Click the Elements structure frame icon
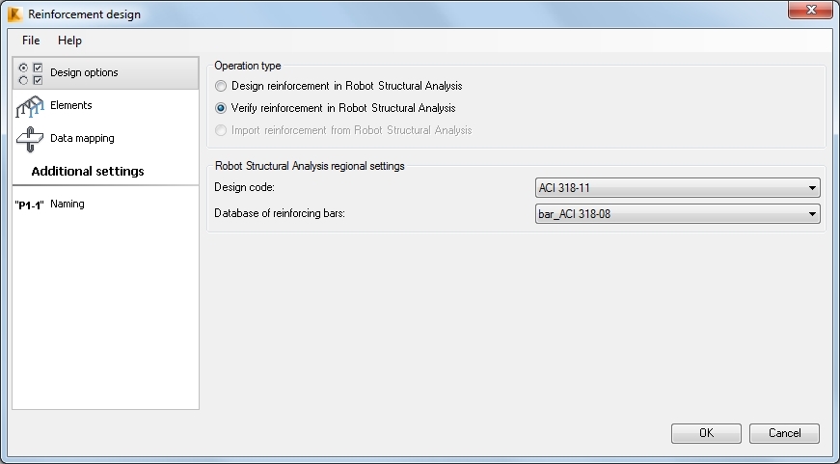Image resolution: width=840 pixels, height=464 pixels. click(x=30, y=106)
